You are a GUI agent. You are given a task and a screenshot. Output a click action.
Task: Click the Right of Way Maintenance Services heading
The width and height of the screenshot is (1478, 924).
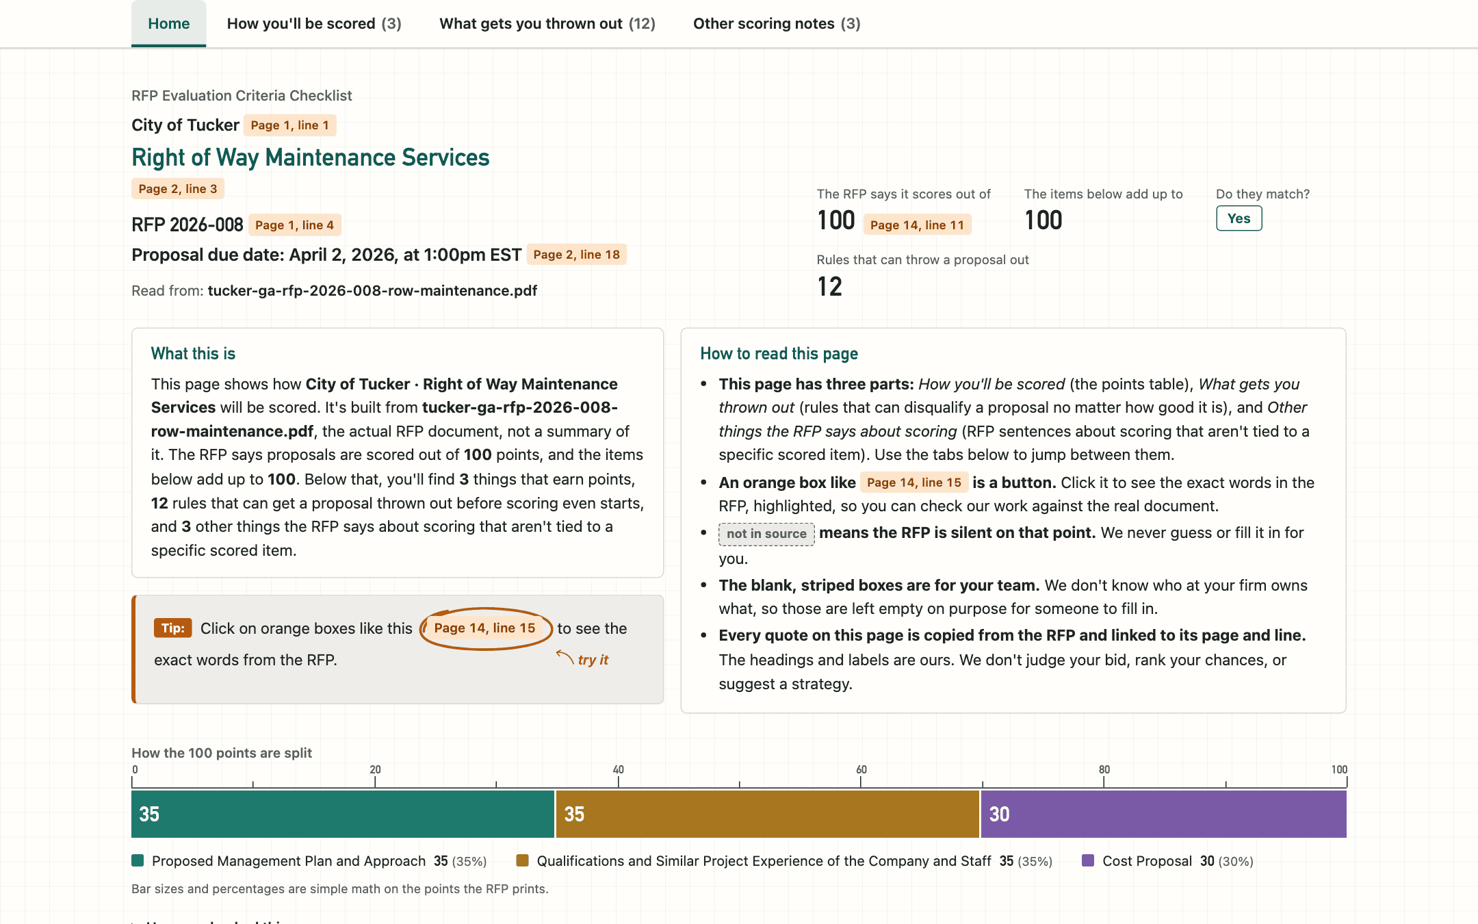310,157
